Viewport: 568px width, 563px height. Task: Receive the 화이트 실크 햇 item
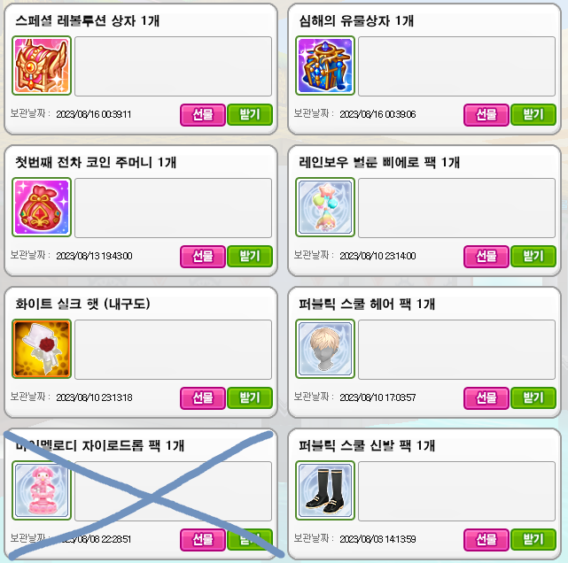coord(250,398)
